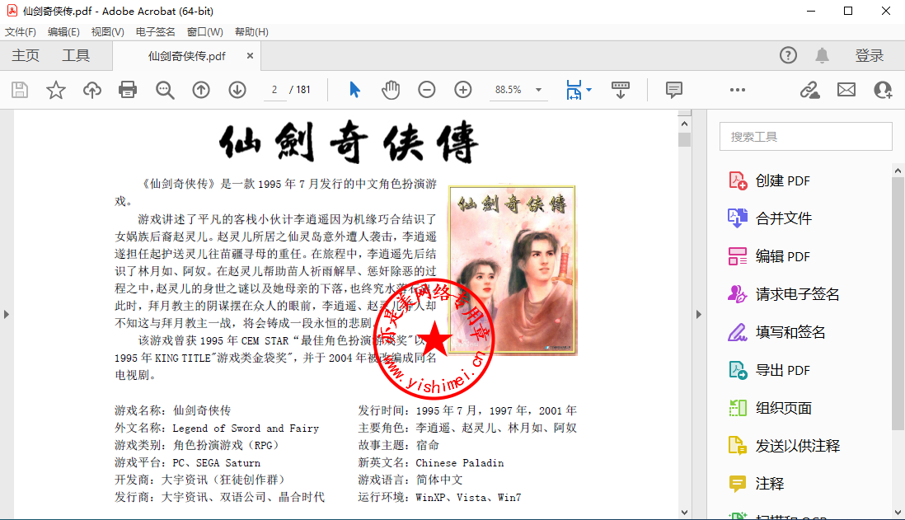
Task: Enable scrolling page display mode
Action: click(x=621, y=90)
